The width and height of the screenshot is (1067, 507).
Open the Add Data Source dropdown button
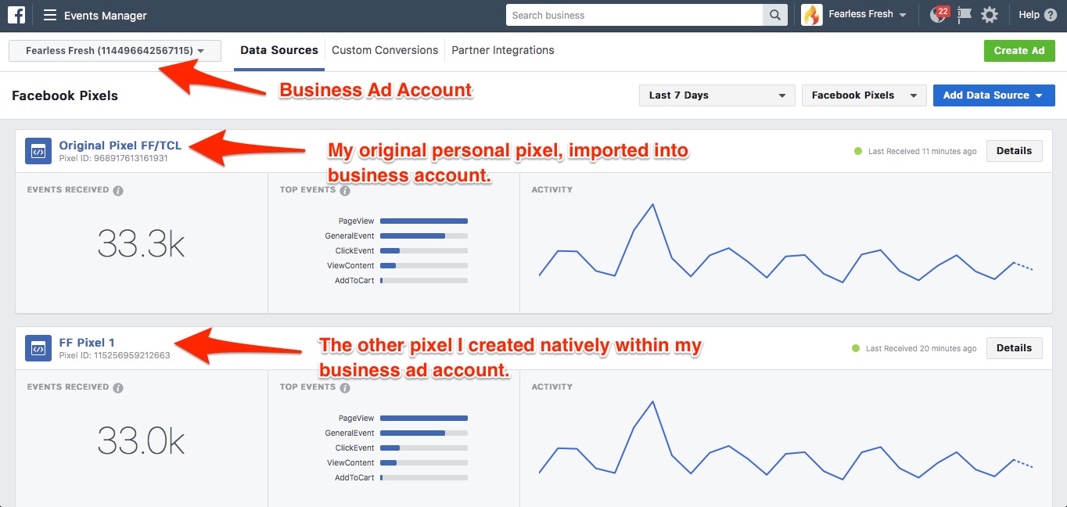993,95
